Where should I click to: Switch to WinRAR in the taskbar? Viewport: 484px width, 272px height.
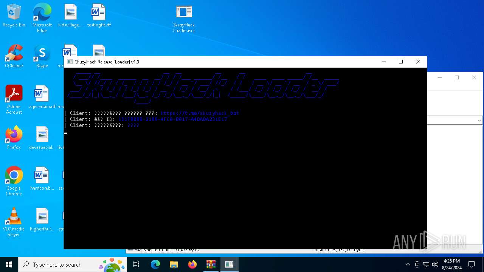211,264
